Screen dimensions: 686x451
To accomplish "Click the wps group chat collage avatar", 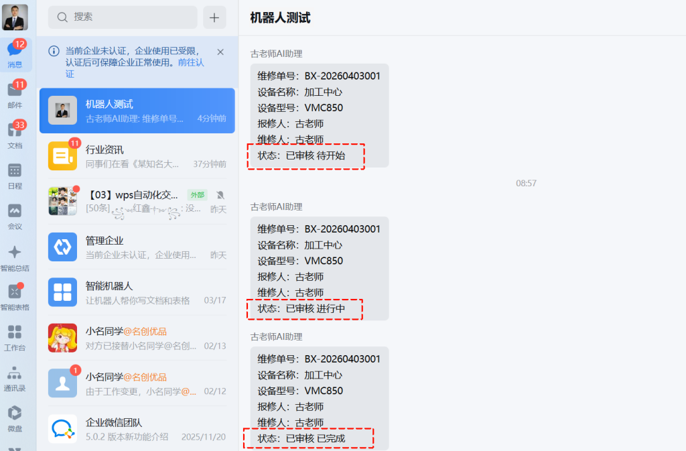I will [x=62, y=202].
